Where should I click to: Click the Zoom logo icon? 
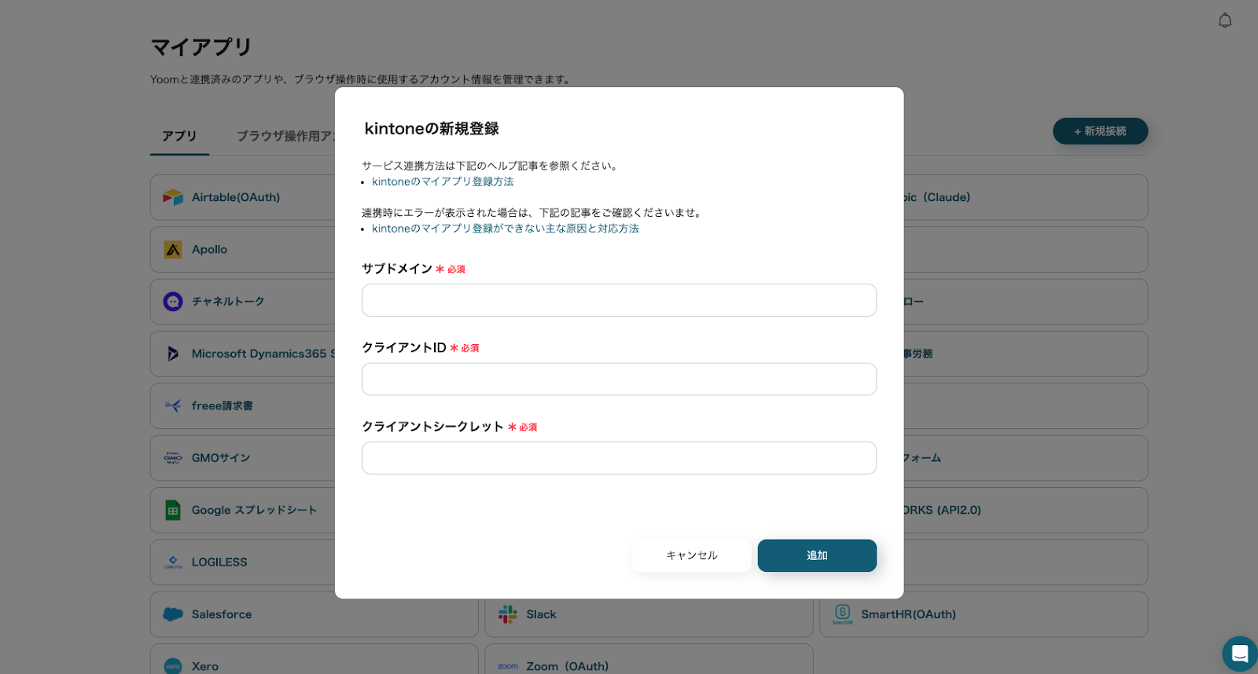pos(508,666)
